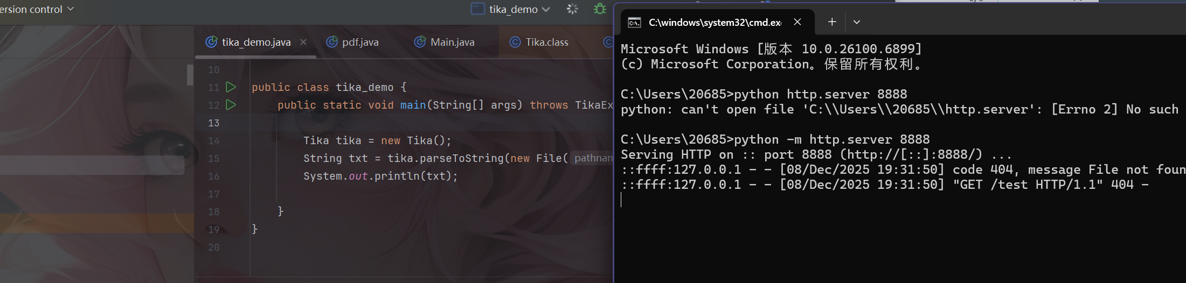Click the green Debug bug icon
Viewport: 1186px width, 283px height.
click(x=599, y=9)
